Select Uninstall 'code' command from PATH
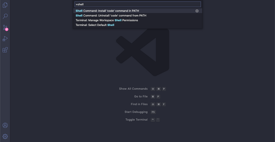Viewport: 275px width, 142px height. 137,16
